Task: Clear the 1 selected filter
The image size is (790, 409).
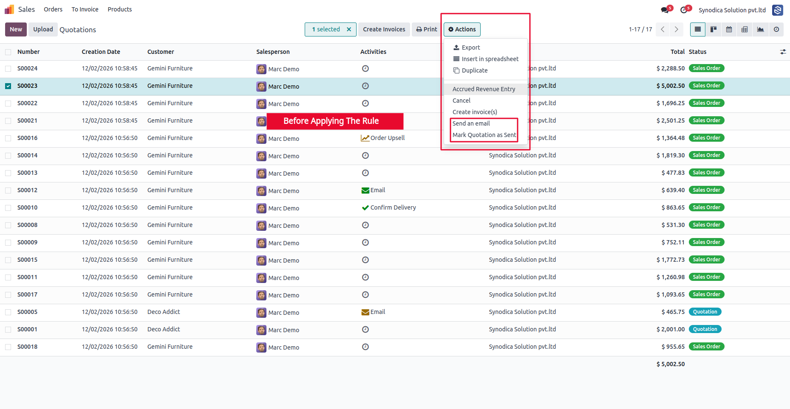Action: coord(349,29)
